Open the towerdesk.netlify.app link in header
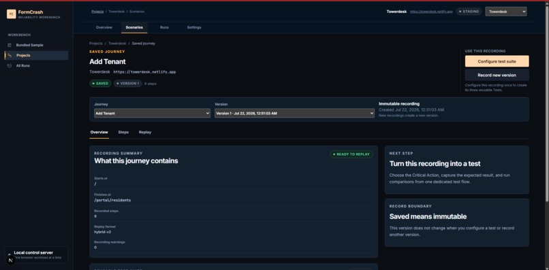Image resolution: width=549 pixels, height=270 pixels. 431,12
